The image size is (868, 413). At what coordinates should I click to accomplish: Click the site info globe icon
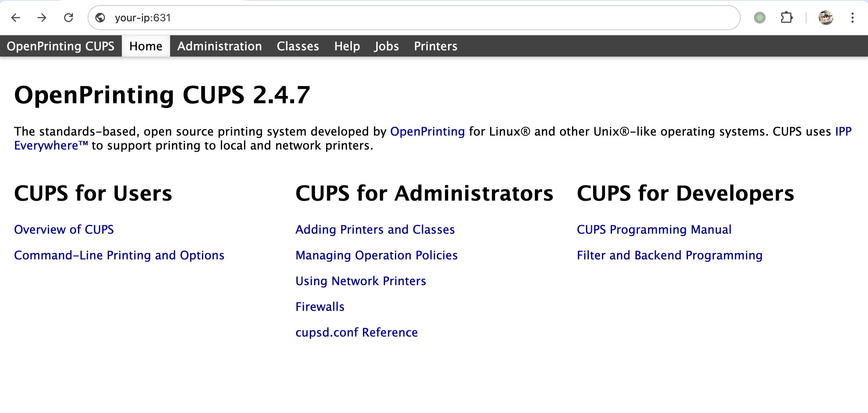click(100, 18)
